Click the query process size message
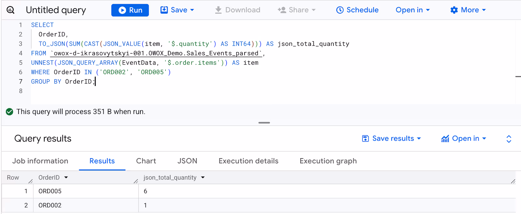This screenshot has width=521, height=214. [x=81, y=112]
